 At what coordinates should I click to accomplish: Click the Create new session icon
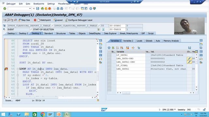(x=82, y=9)
